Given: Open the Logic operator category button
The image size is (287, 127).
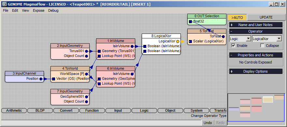Looking at the screenshot, I should tap(144, 110).
